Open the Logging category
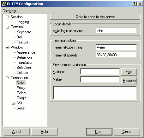Viewport: 144px width, 138px height. [x=23, y=22]
